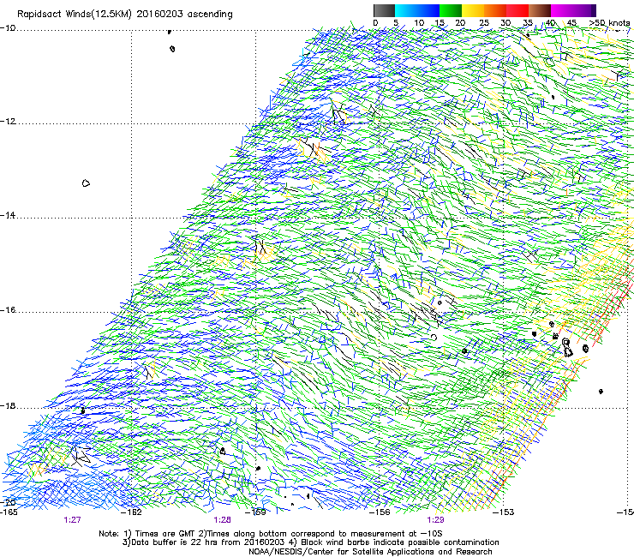The height and width of the screenshot is (557, 634).
Task: Click the cyan segment of the speed legend
Action: (405, 10)
